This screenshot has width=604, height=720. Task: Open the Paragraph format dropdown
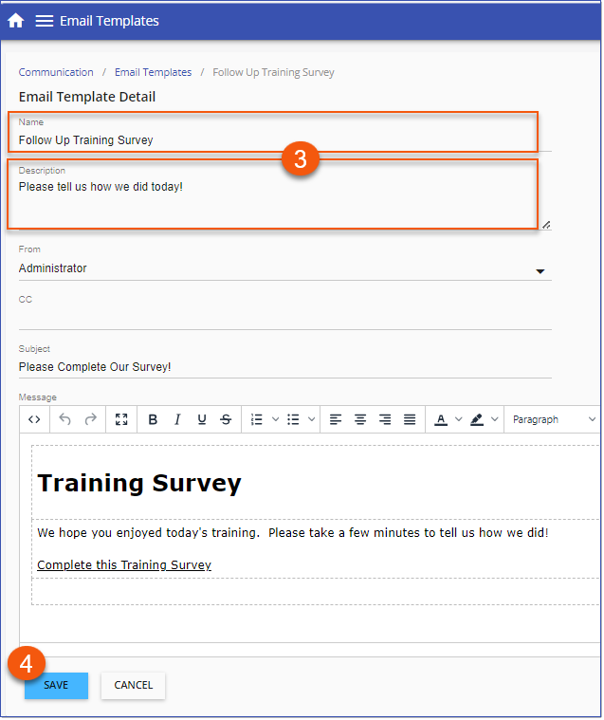pos(554,419)
